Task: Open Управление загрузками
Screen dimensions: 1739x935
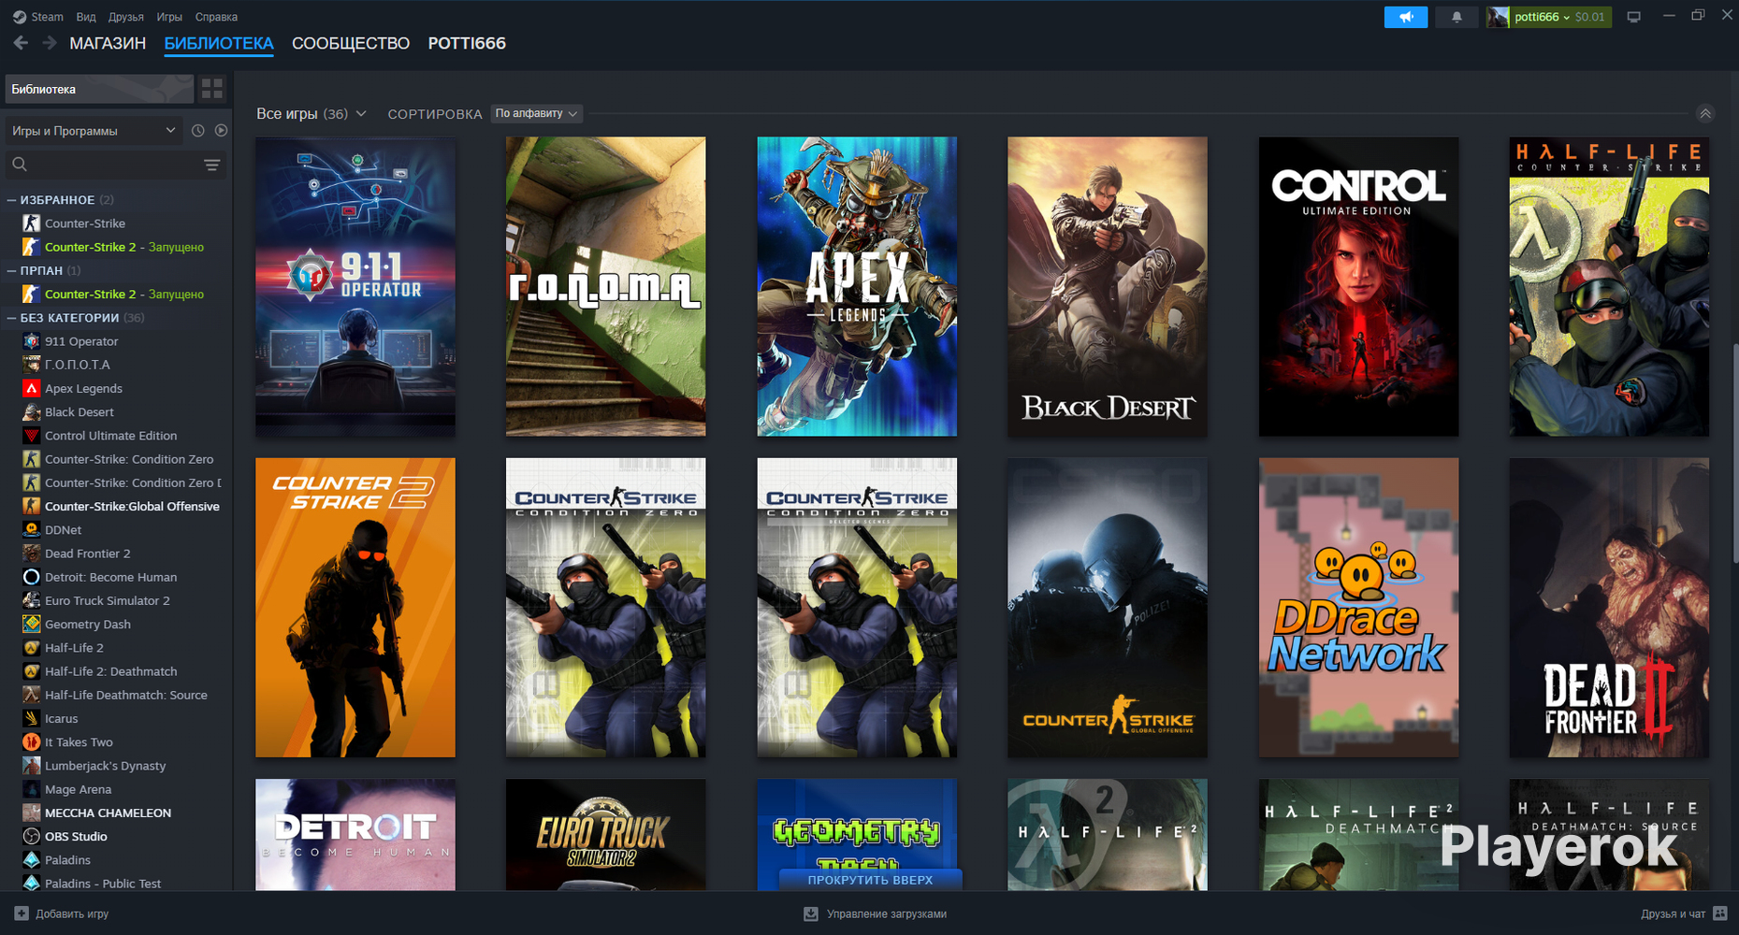Action: click(887, 913)
